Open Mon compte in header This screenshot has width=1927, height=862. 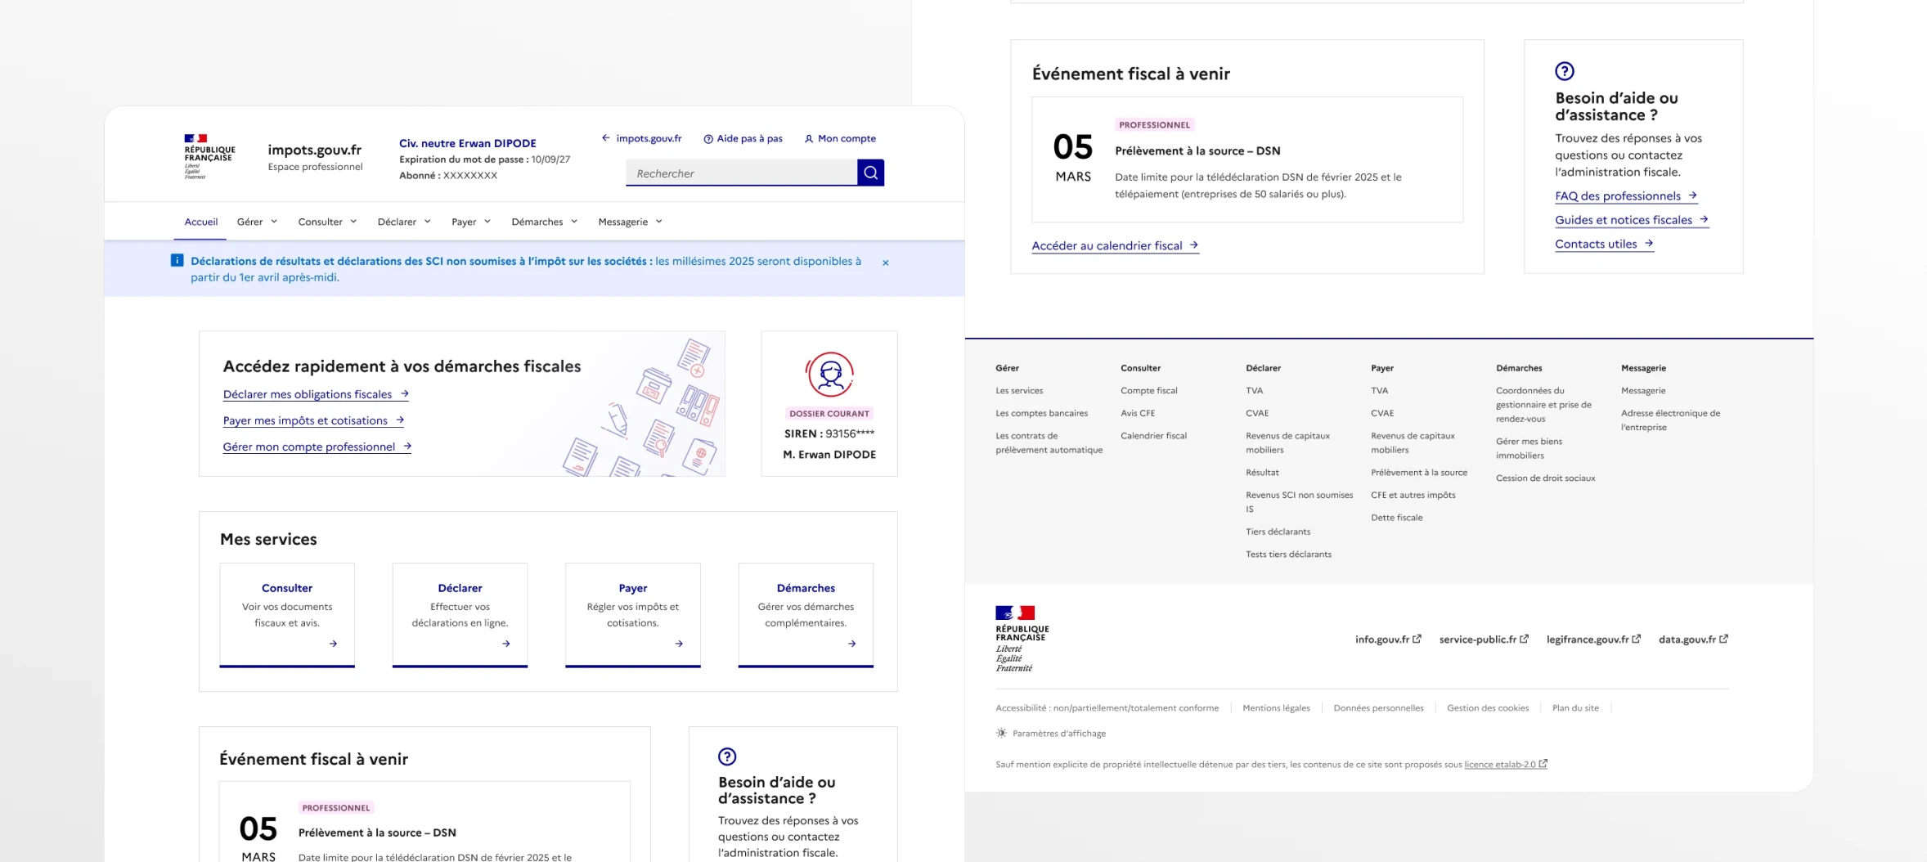[840, 138]
